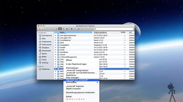Expand the com.apple.QuickLook folder
This screenshot has height=102, width=183.
(55, 35)
